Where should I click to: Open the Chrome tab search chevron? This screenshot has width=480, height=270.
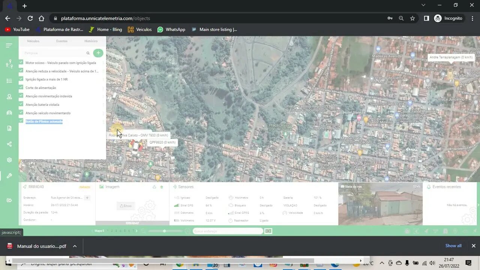click(x=423, y=5)
